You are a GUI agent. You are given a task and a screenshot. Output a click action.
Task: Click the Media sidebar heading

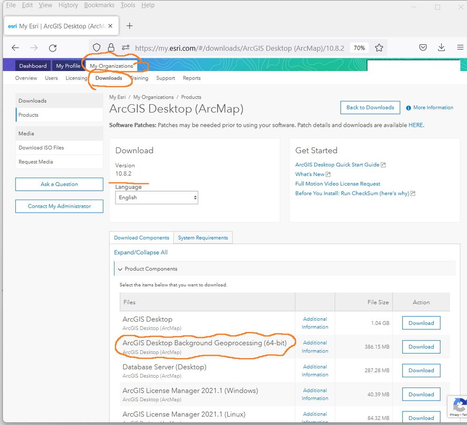click(x=59, y=133)
